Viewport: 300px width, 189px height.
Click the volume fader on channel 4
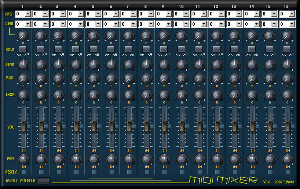click(x=76, y=126)
